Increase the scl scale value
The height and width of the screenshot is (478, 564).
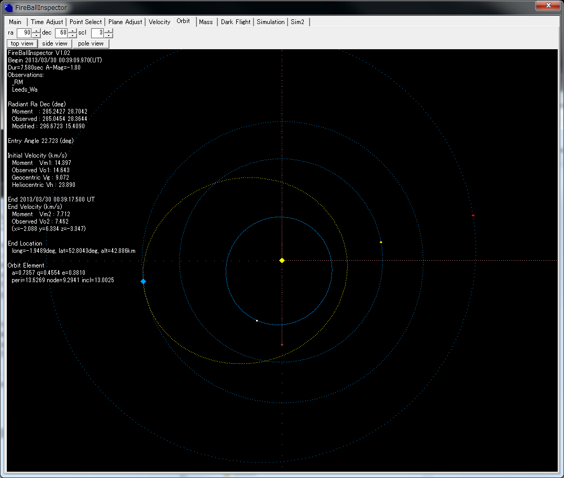point(108,30)
